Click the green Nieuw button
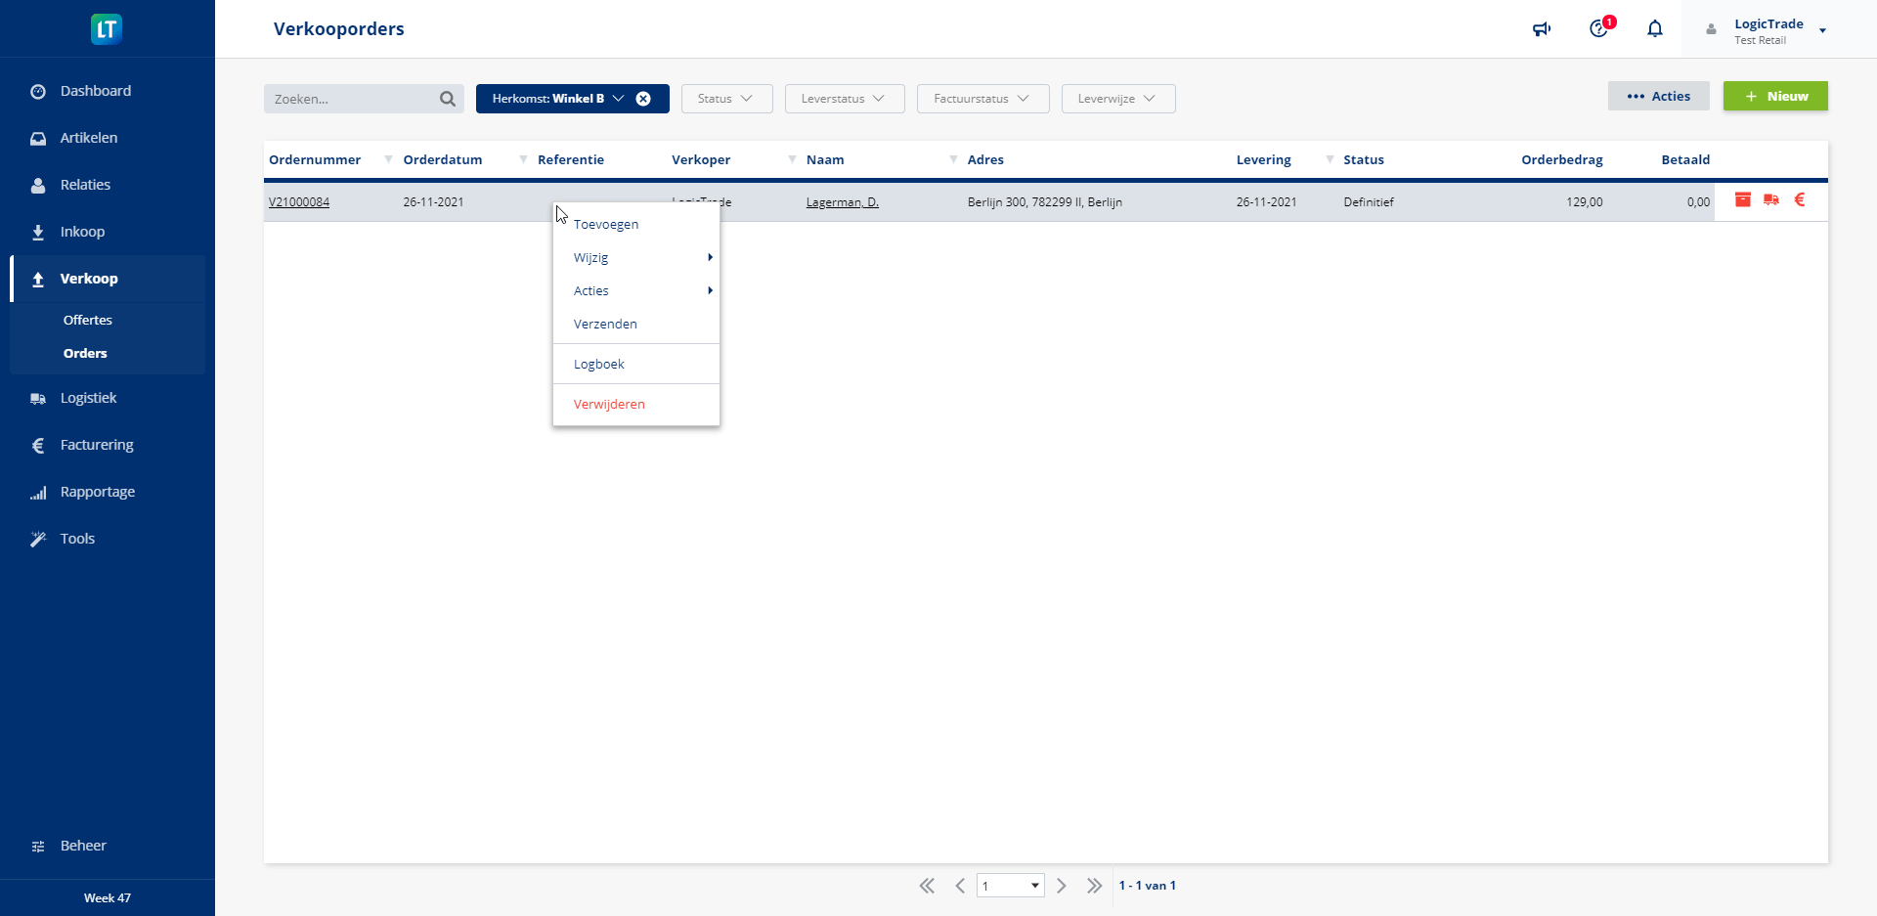Viewport: 1877px width, 916px height. [x=1774, y=97]
